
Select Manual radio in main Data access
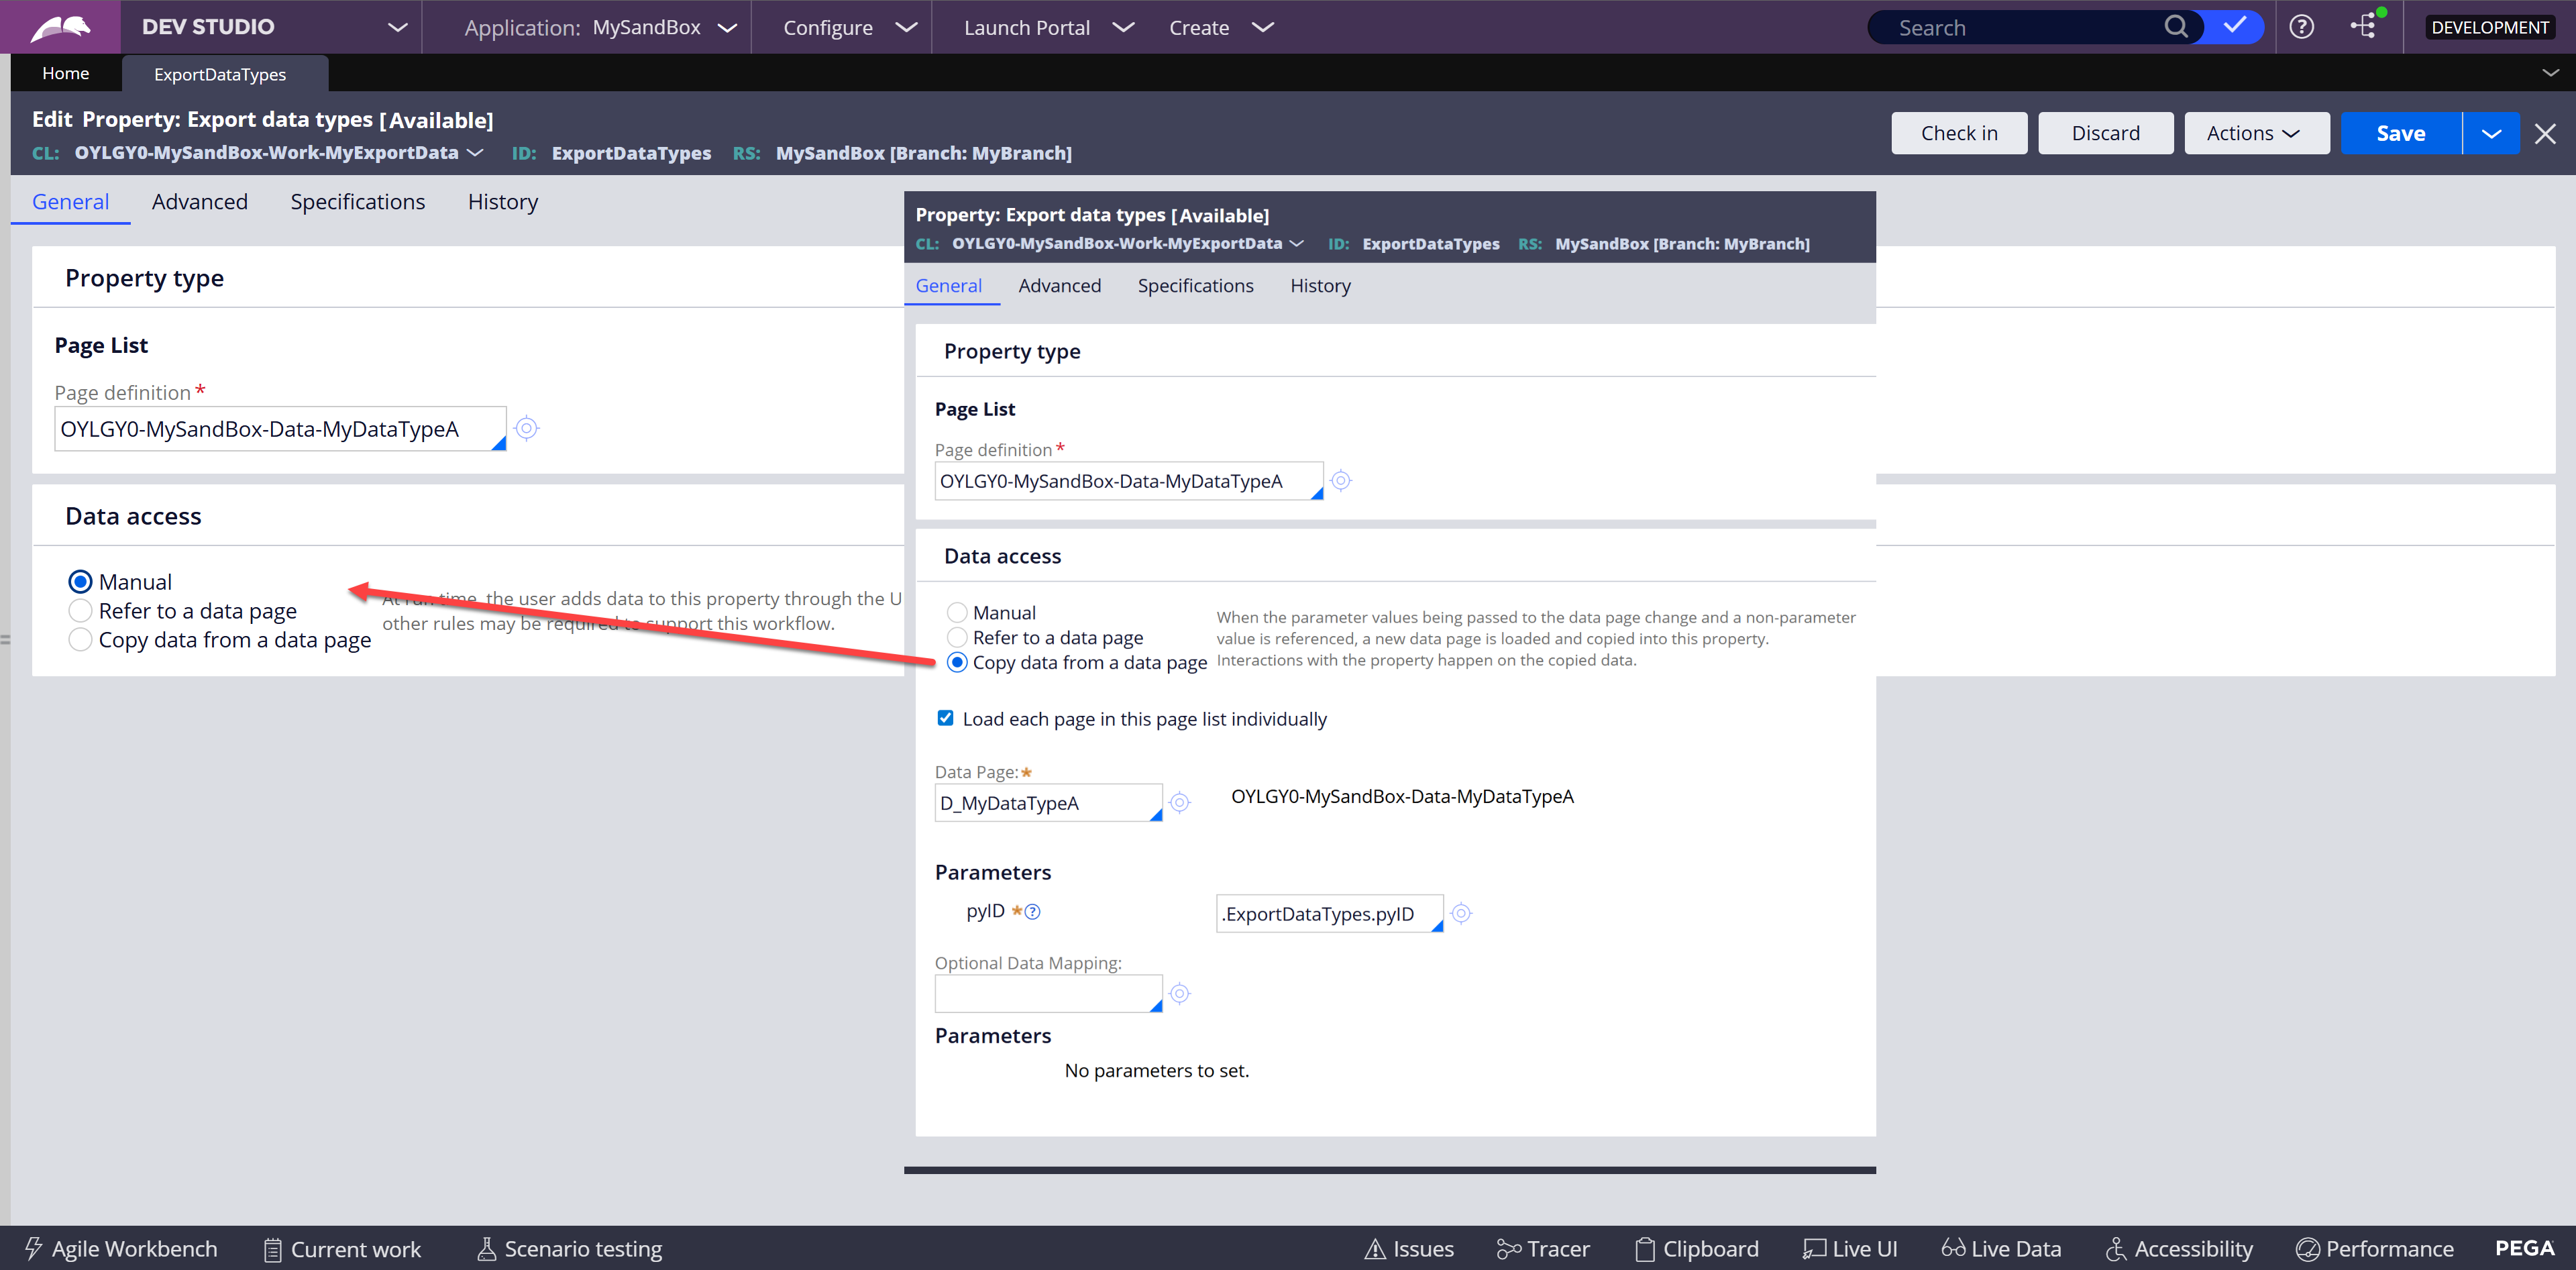tap(80, 582)
